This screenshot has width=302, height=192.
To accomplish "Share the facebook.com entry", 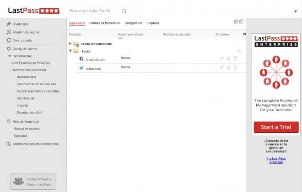I will pyautogui.click(x=228, y=58).
